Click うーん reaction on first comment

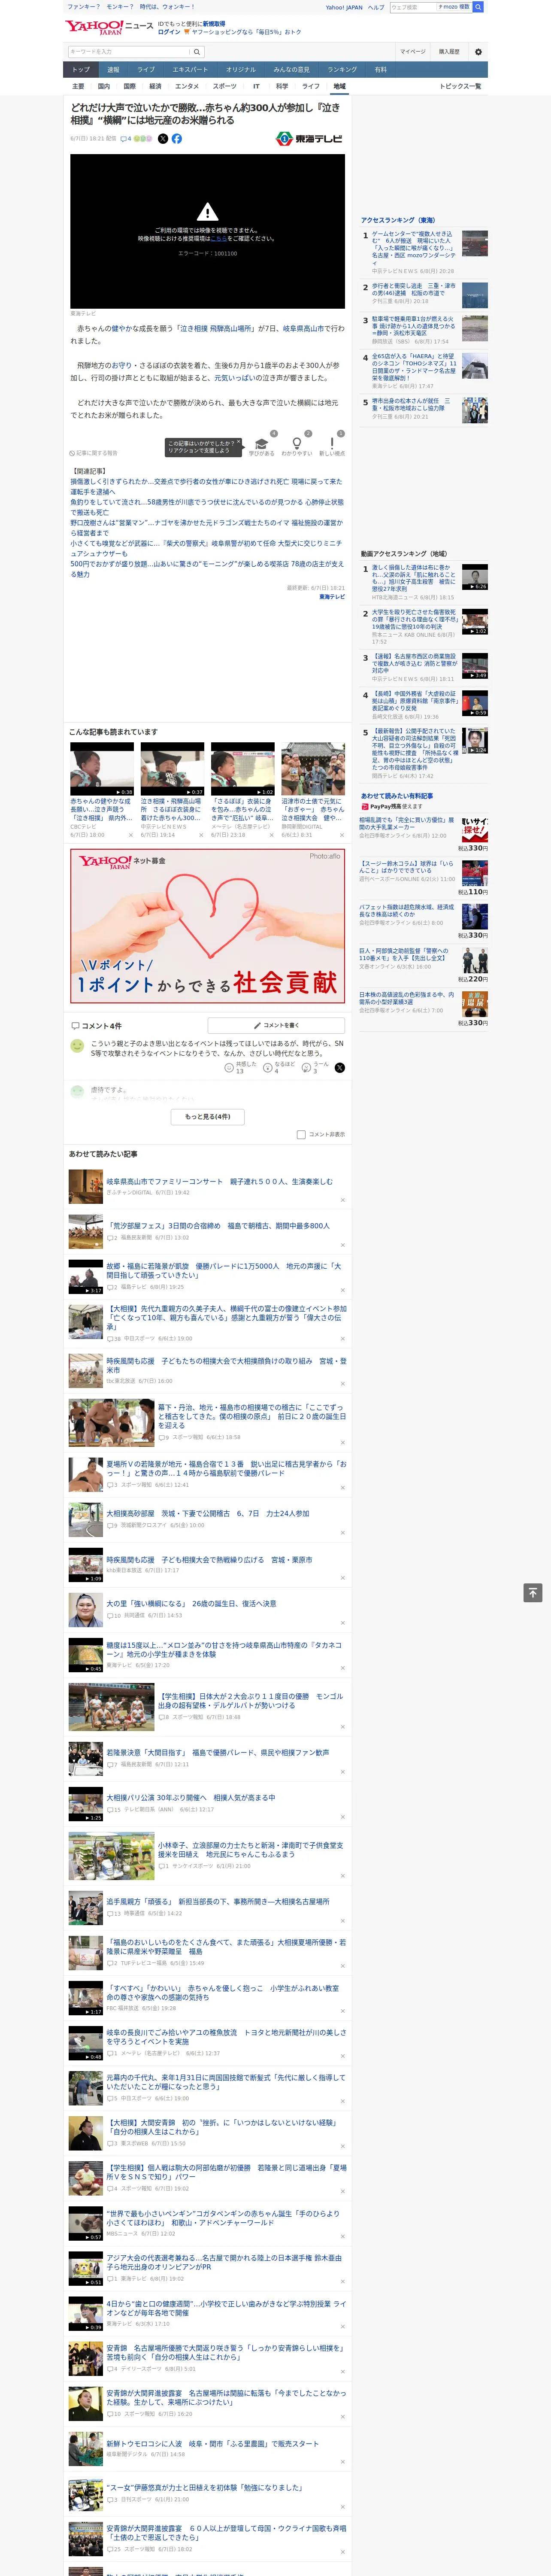[316, 1068]
